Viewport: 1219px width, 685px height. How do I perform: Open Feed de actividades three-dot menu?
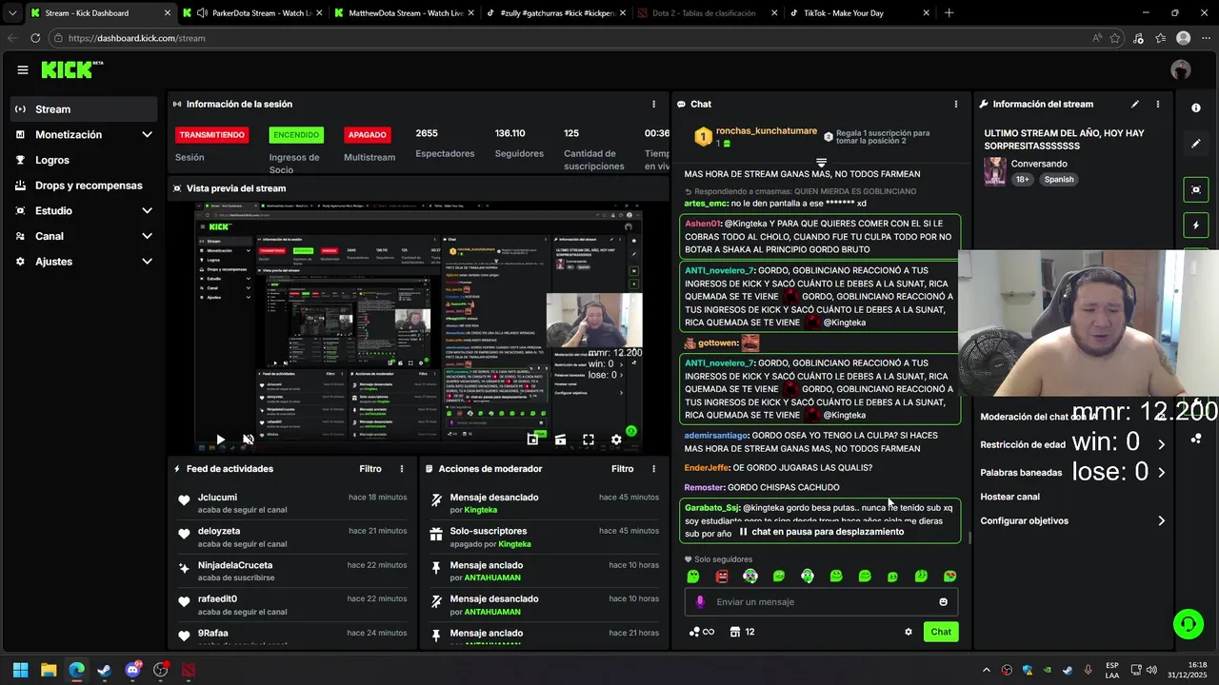click(402, 469)
